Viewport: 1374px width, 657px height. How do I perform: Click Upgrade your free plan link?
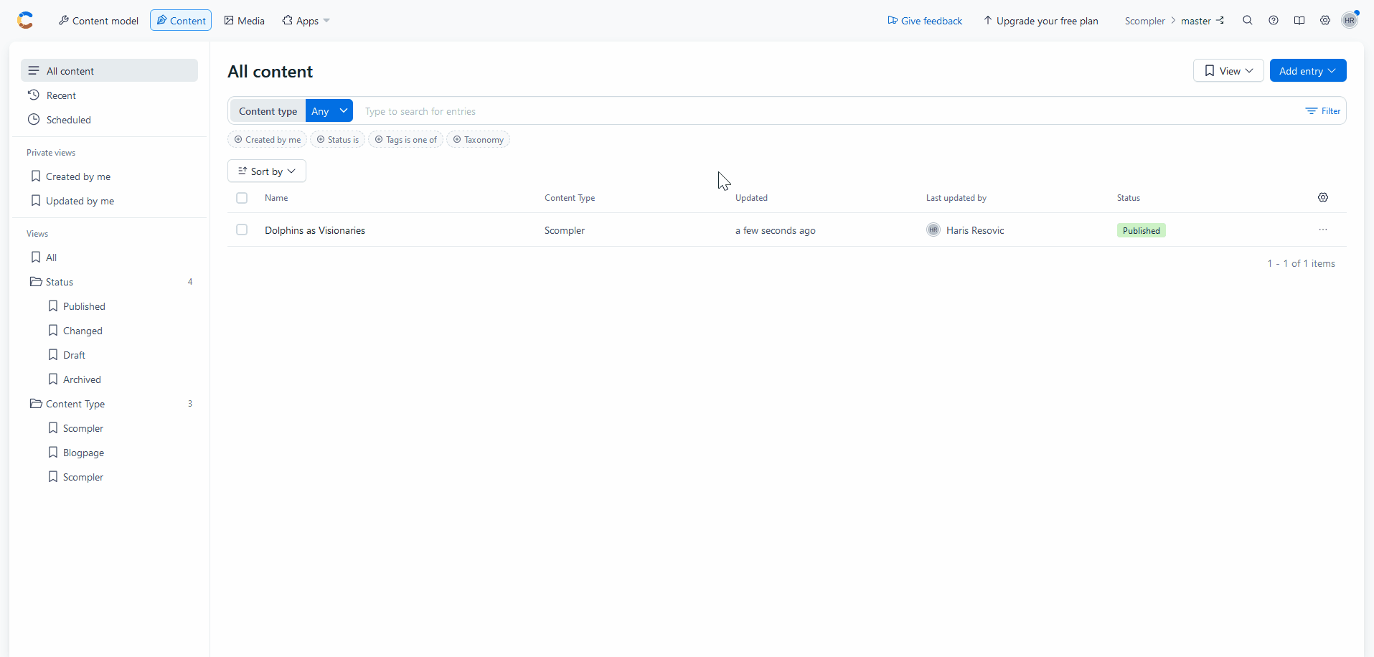point(1040,21)
